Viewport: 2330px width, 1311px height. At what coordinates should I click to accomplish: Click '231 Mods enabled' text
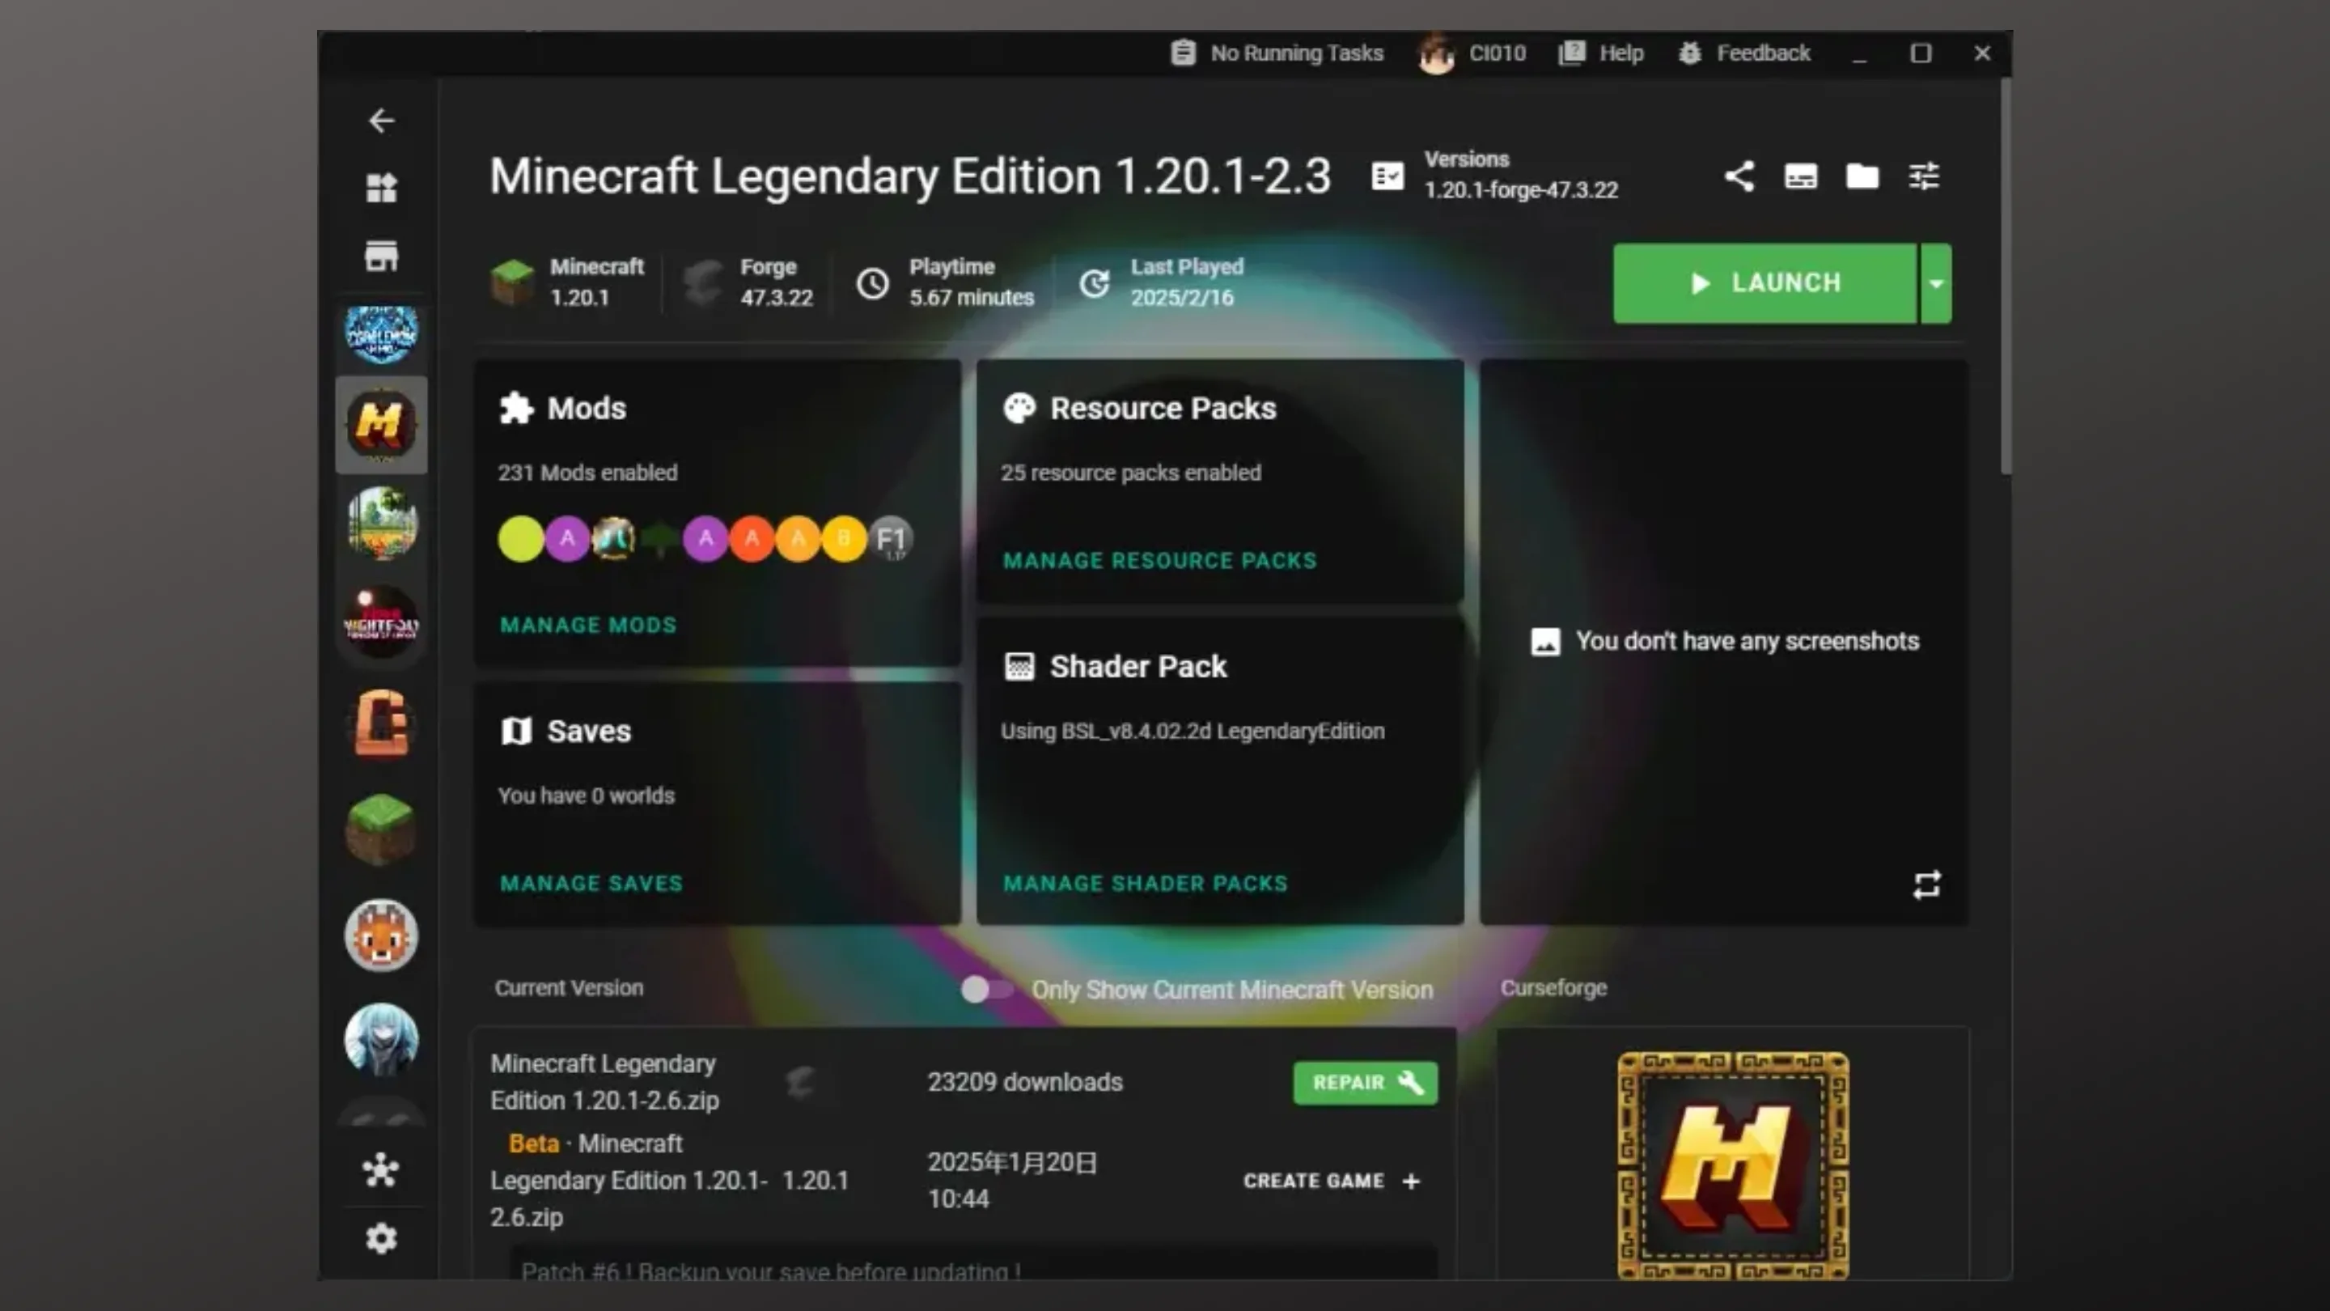[x=588, y=473]
